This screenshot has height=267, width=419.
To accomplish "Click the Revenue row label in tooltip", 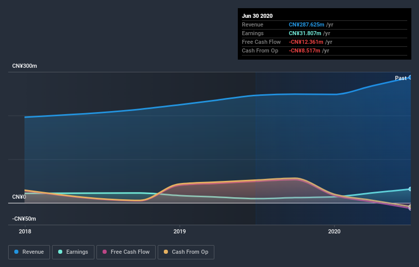I will pyautogui.click(x=253, y=24).
